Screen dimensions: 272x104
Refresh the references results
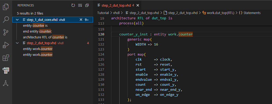73,5
